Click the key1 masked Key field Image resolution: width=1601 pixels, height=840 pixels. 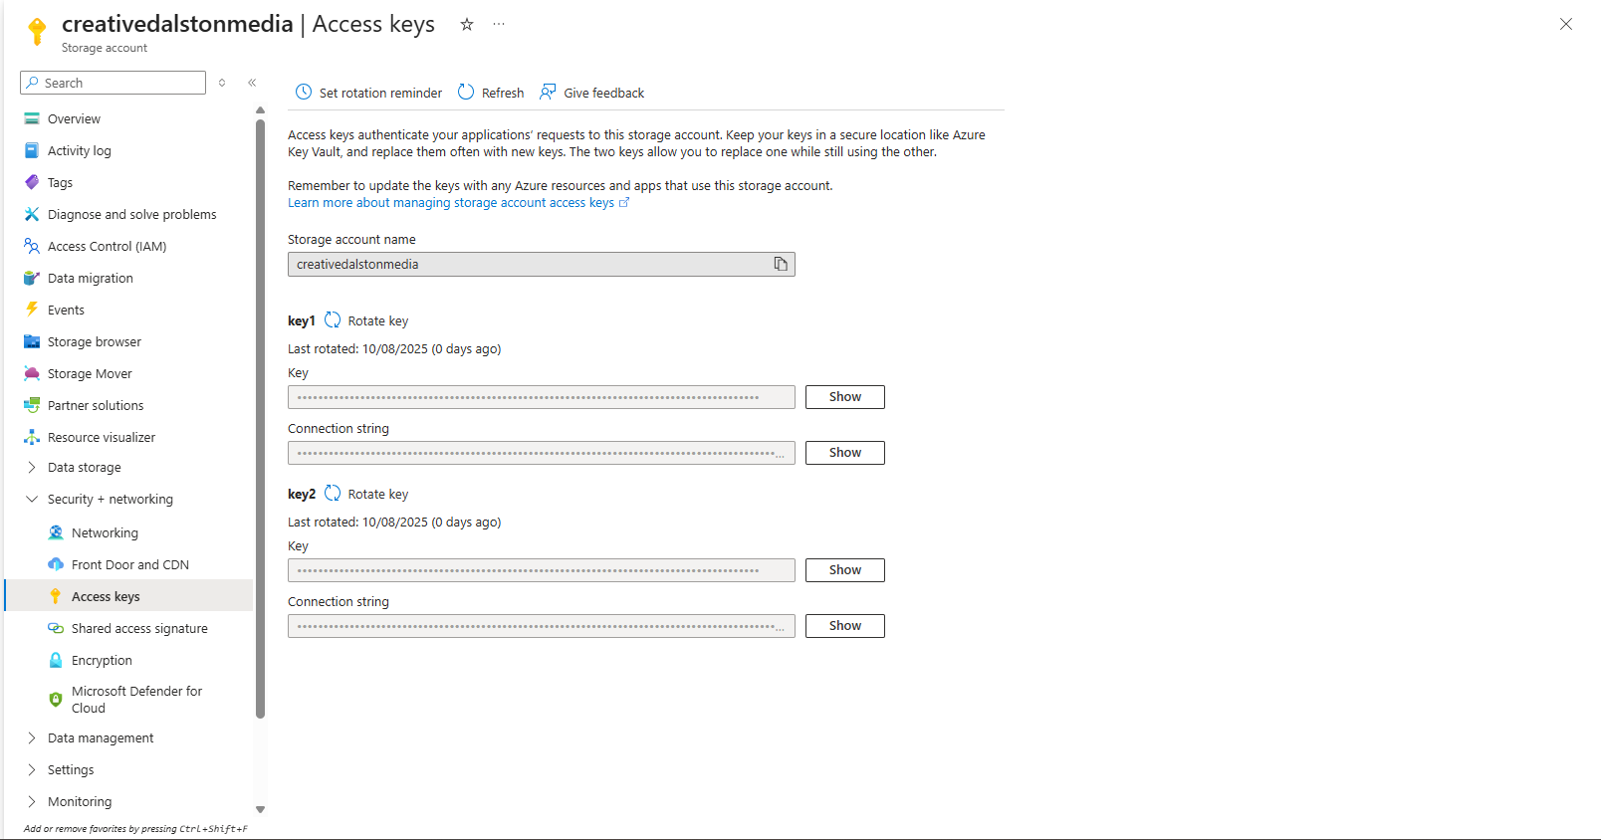click(x=542, y=397)
